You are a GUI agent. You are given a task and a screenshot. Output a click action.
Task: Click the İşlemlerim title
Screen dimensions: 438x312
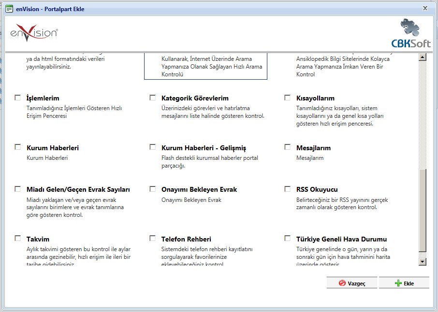click(x=43, y=98)
